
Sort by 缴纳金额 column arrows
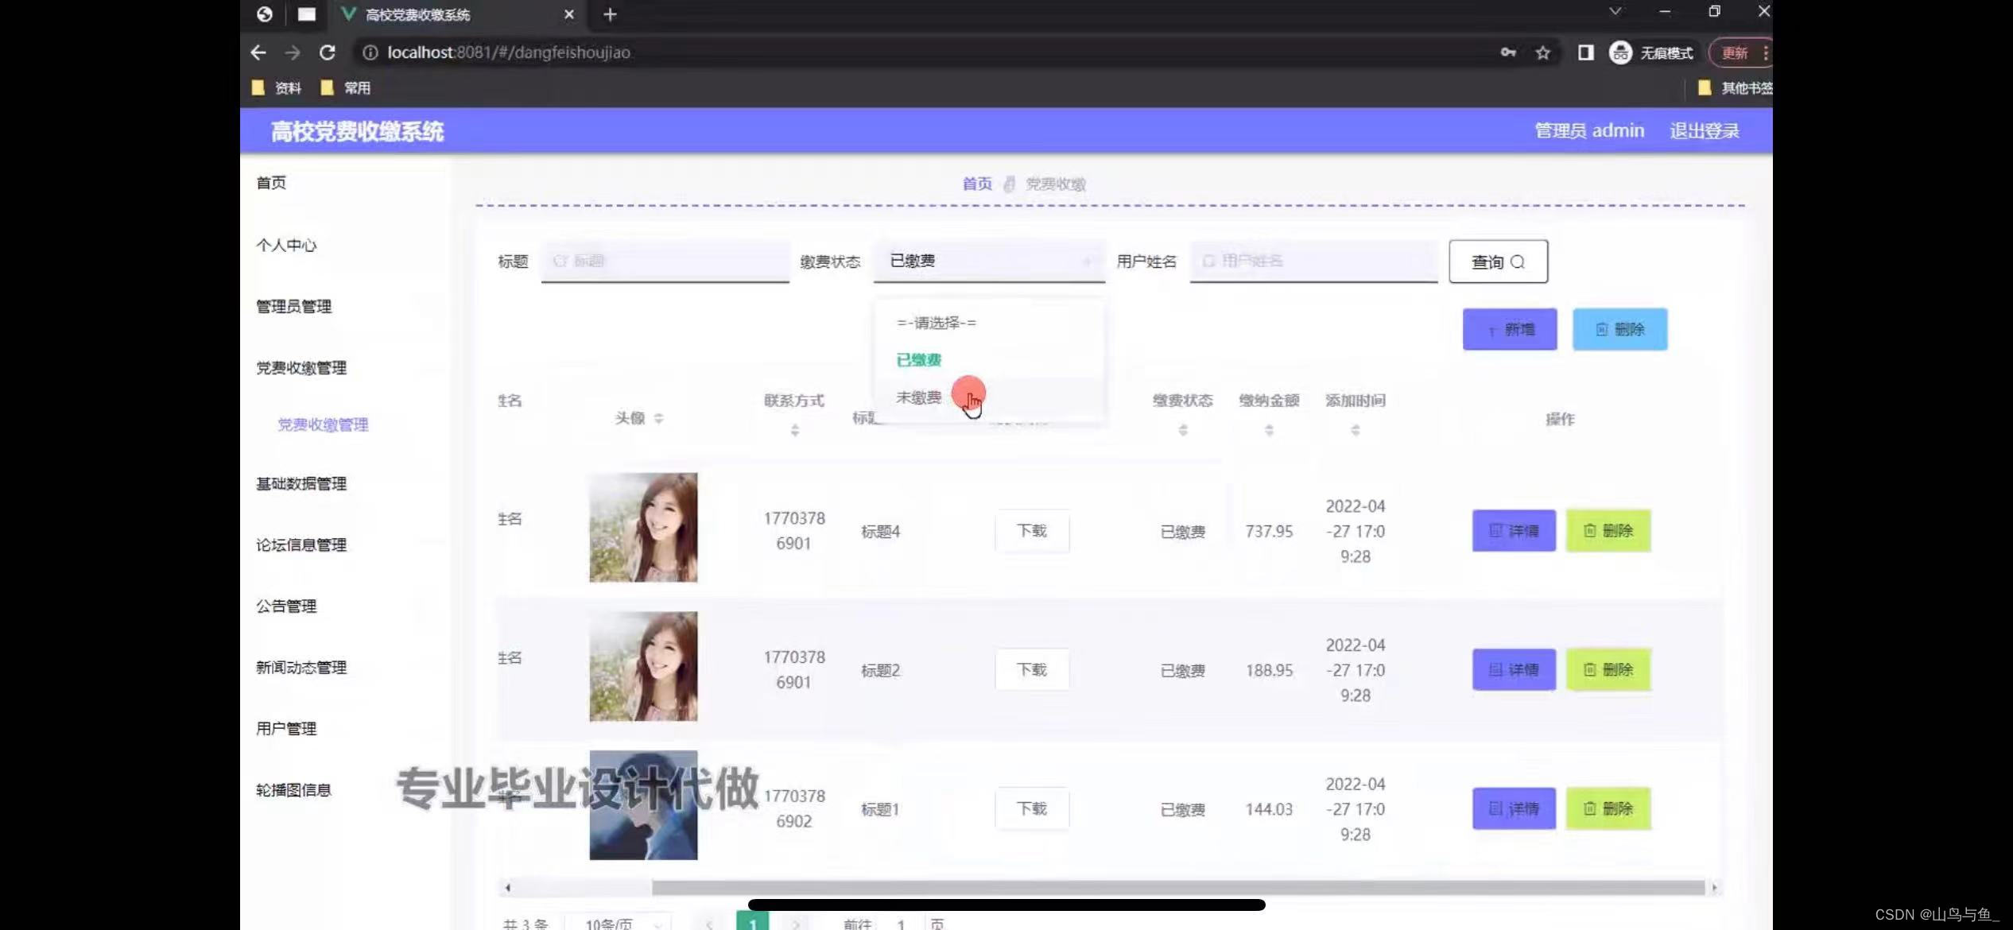coord(1269,430)
